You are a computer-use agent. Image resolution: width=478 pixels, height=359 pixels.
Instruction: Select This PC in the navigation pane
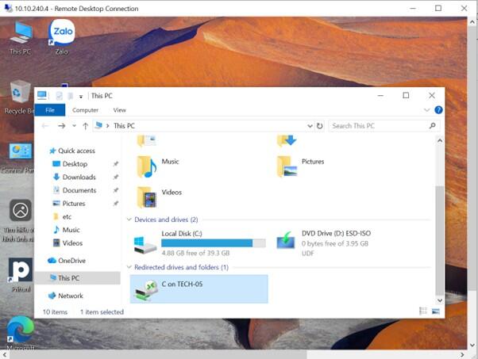[78, 278]
